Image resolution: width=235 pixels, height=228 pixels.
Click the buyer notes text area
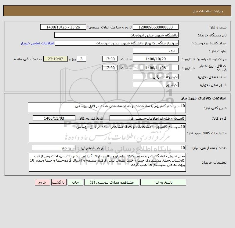click(107, 162)
